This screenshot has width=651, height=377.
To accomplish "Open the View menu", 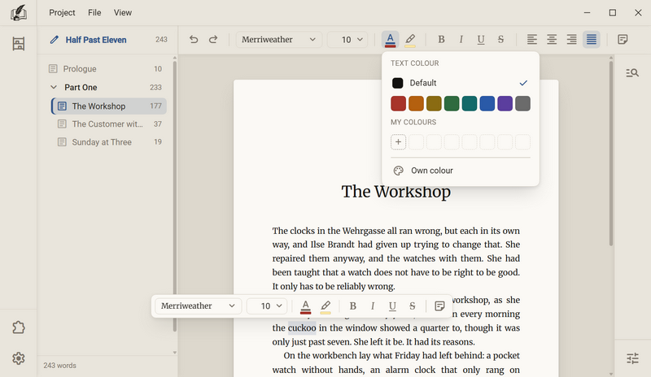I will pyautogui.click(x=123, y=13).
